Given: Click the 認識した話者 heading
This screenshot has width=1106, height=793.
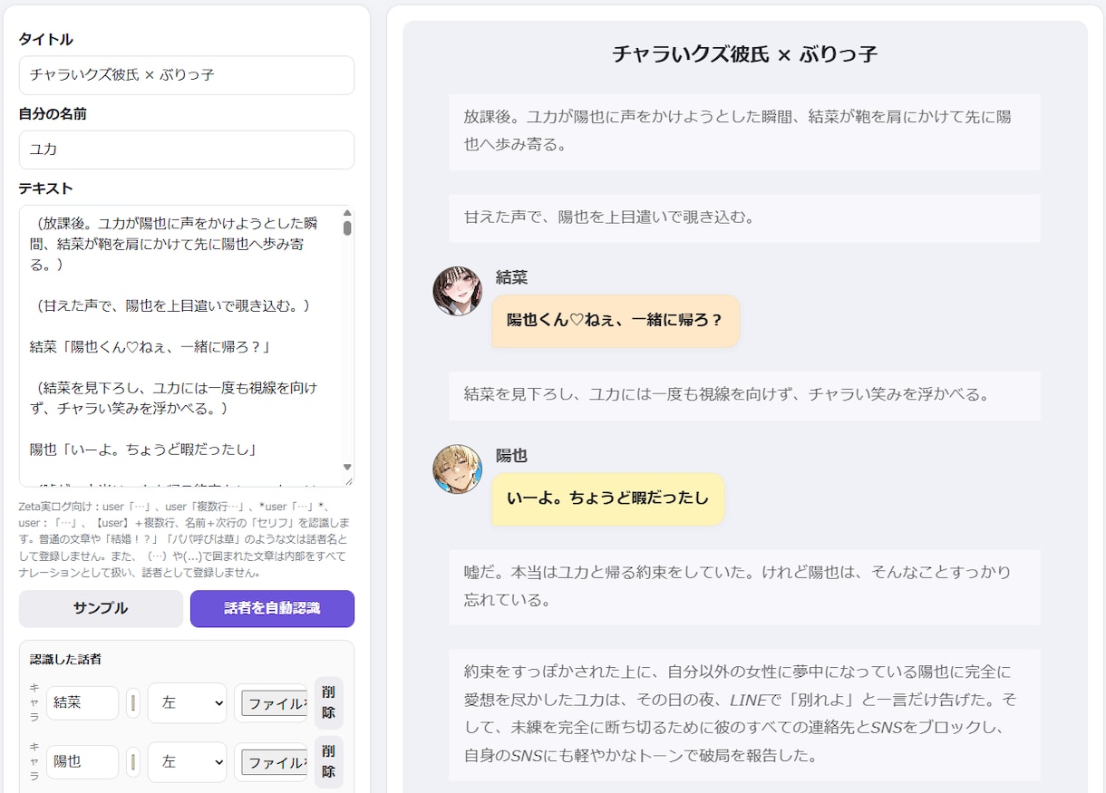Looking at the screenshot, I should (65, 660).
